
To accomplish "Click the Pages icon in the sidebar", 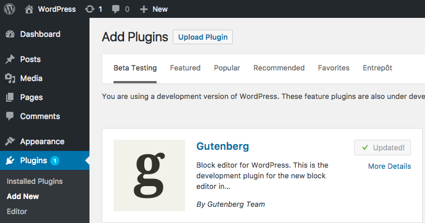I will coord(10,97).
